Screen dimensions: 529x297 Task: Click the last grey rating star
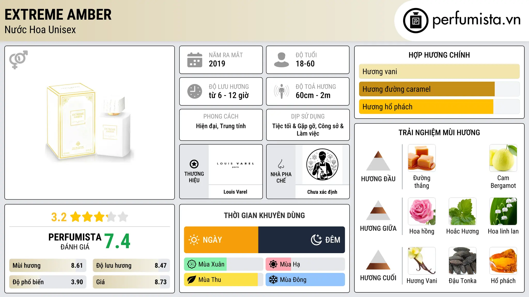point(123,217)
